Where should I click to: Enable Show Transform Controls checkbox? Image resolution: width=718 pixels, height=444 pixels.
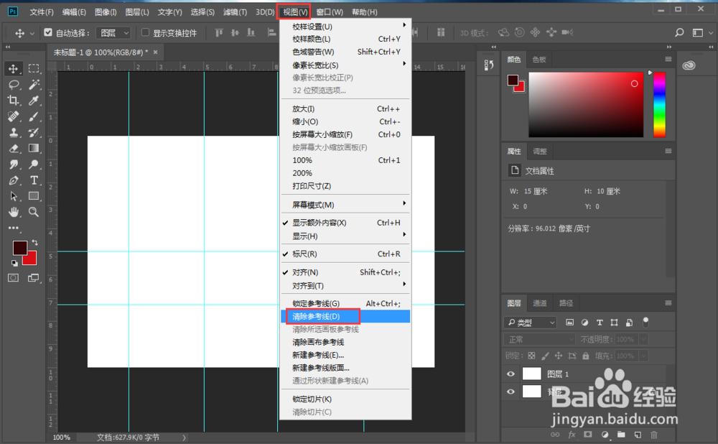[145, 32]
